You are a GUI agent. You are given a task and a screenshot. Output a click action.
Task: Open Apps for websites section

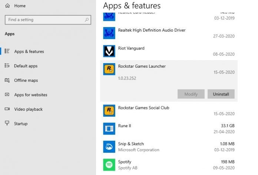(x=31, y=95)
